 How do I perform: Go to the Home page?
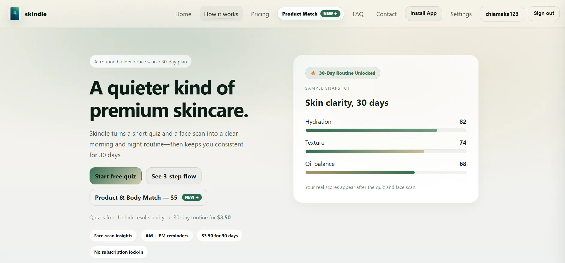pyautogui.click(x=183, y=14)
